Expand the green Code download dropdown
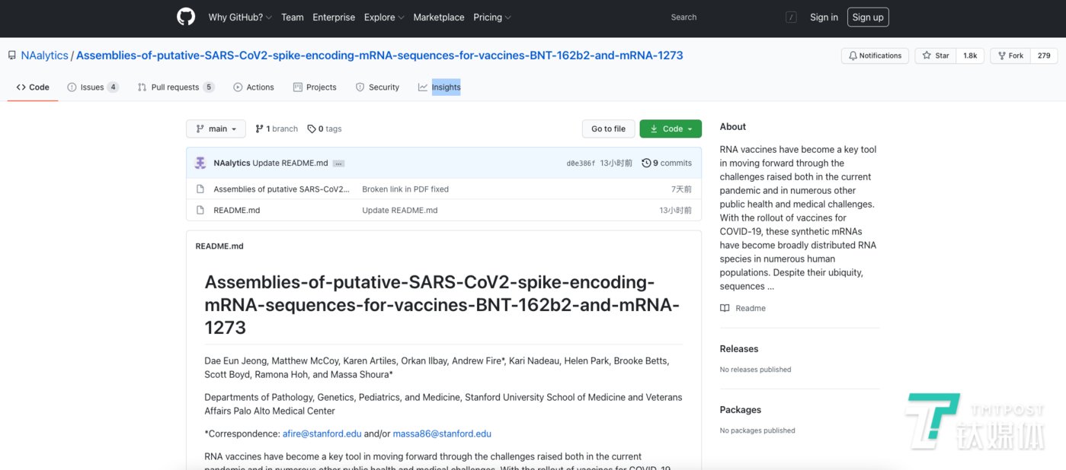This screenshot has height=470, width=1066. [671, 129]
